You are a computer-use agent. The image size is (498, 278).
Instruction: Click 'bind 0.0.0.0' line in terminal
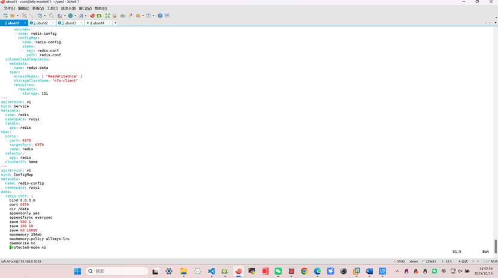[22, 200]
